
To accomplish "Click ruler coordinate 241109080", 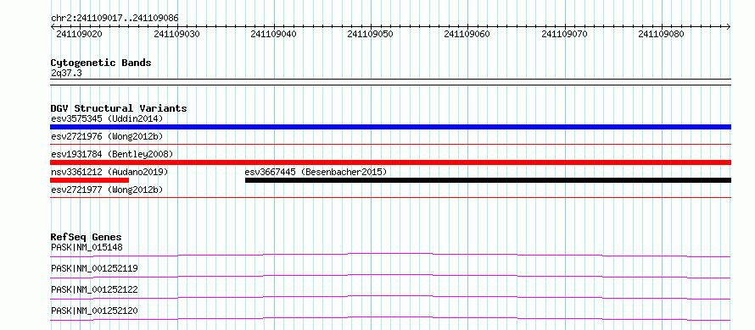I will click(x=661, y=34).
